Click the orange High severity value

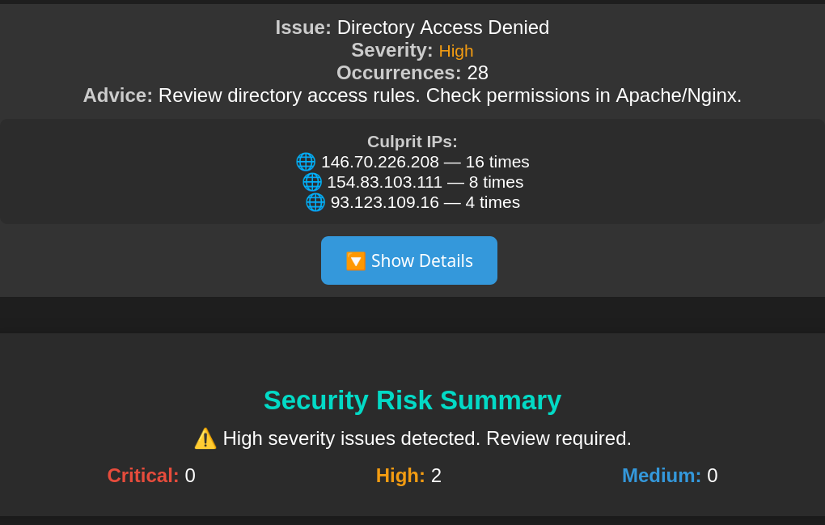[456, 51]
